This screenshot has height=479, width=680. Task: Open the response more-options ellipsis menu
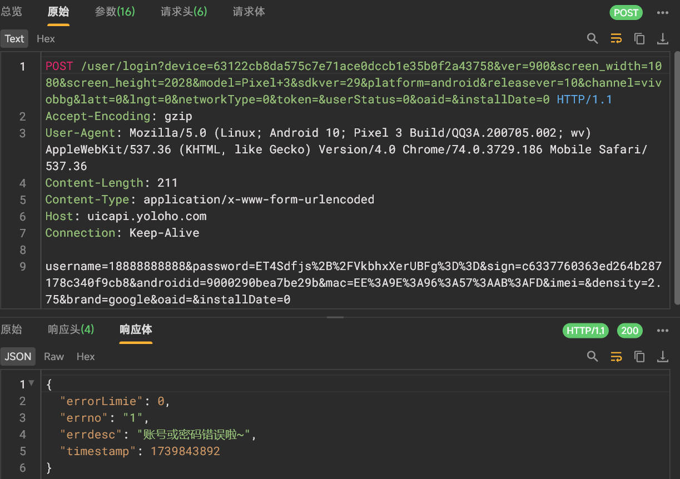click(662, 330)
